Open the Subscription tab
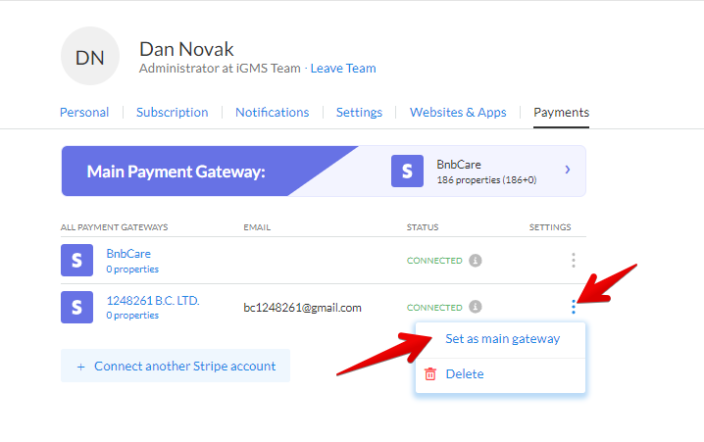Viewport: 704px width, 442px height. point(172,113)
